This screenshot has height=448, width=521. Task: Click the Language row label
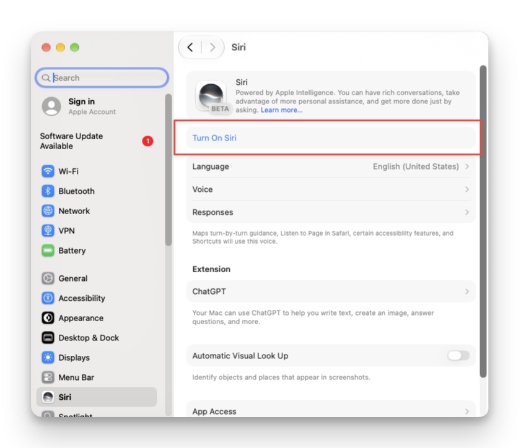[211, 166]
